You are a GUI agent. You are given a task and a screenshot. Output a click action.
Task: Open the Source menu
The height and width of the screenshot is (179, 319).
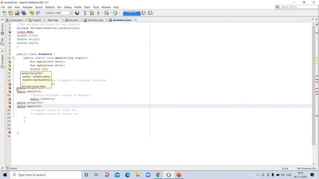pyautogui.click(x=39, y=7)
